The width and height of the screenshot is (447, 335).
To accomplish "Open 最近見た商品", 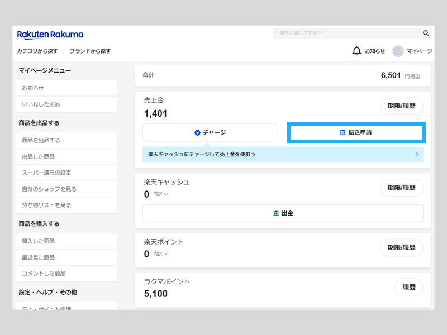I will tap(66, 257).
